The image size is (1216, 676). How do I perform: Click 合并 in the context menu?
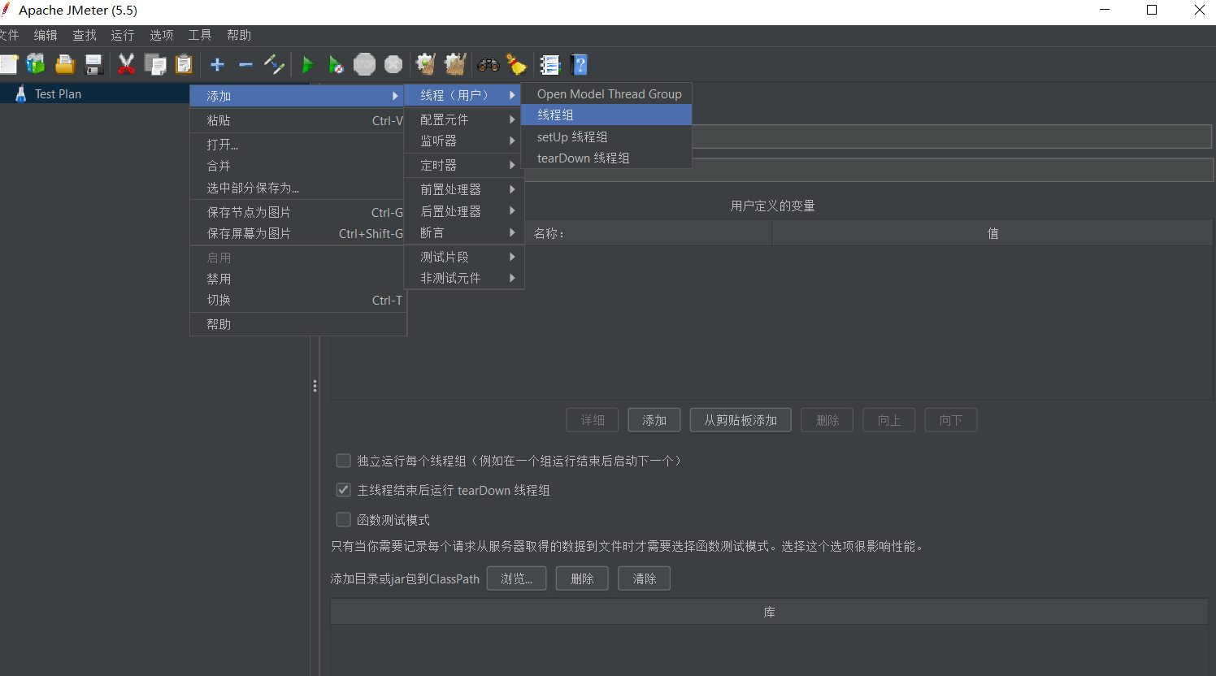(x=298, y=166)
